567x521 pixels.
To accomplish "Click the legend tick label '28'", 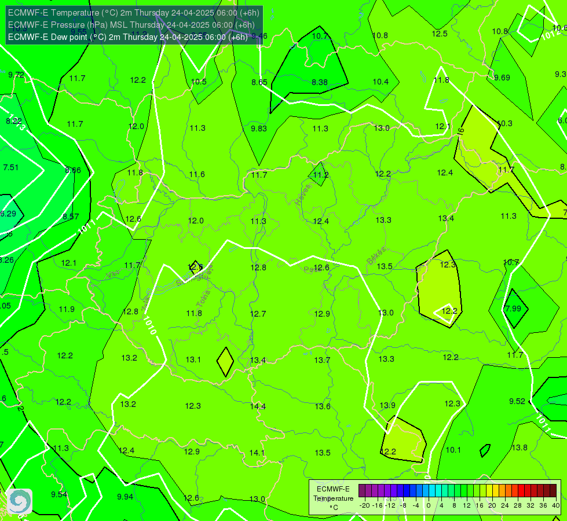I will [x=517, y=505].
